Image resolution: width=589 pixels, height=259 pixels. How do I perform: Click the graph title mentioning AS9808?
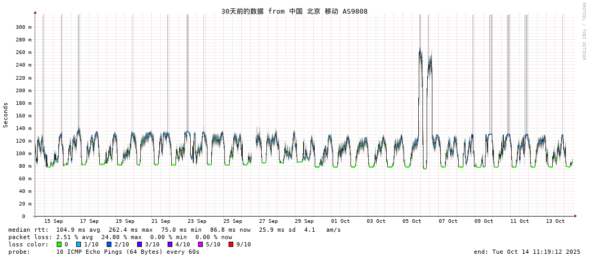(294, 12)
